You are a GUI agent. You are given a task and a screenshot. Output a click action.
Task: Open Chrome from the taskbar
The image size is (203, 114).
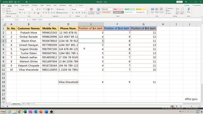20,112
